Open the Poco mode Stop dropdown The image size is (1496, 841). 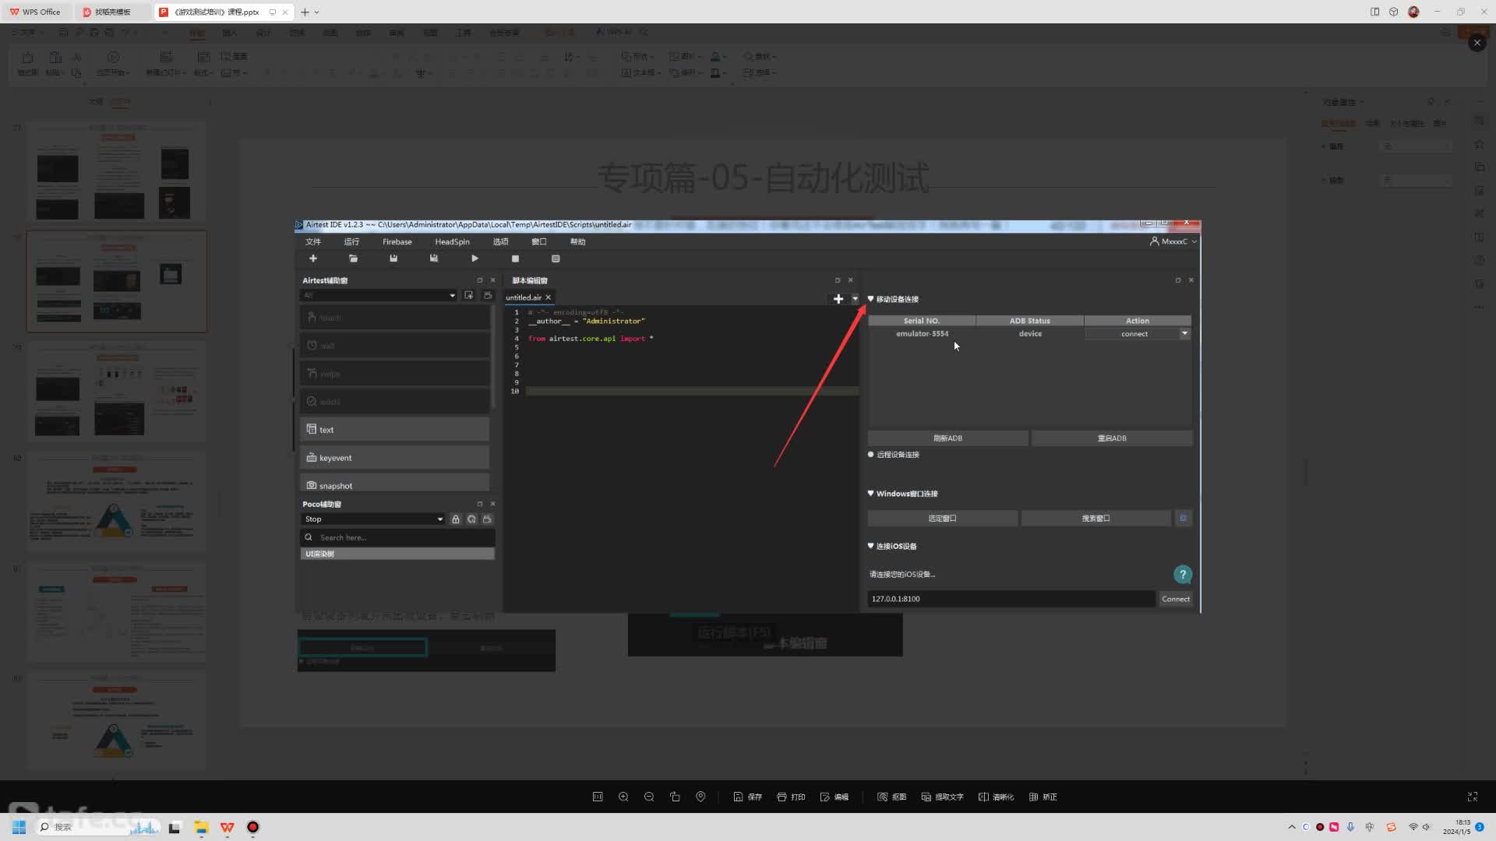pyautogui.click(x=373, y=519)
